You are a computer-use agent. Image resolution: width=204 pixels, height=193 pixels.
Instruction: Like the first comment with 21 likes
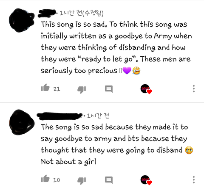point(45,88)
